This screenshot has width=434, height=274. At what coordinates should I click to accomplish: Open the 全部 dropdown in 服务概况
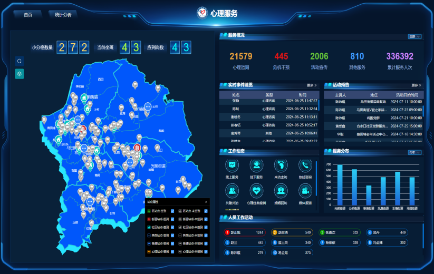(414, 36)
